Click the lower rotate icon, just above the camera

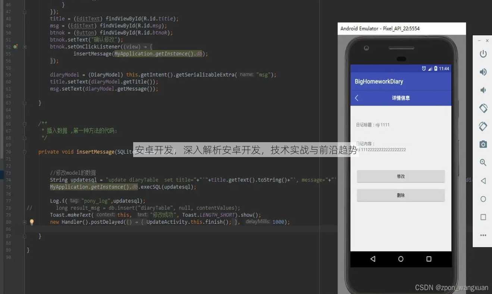(x=483, y=126)
